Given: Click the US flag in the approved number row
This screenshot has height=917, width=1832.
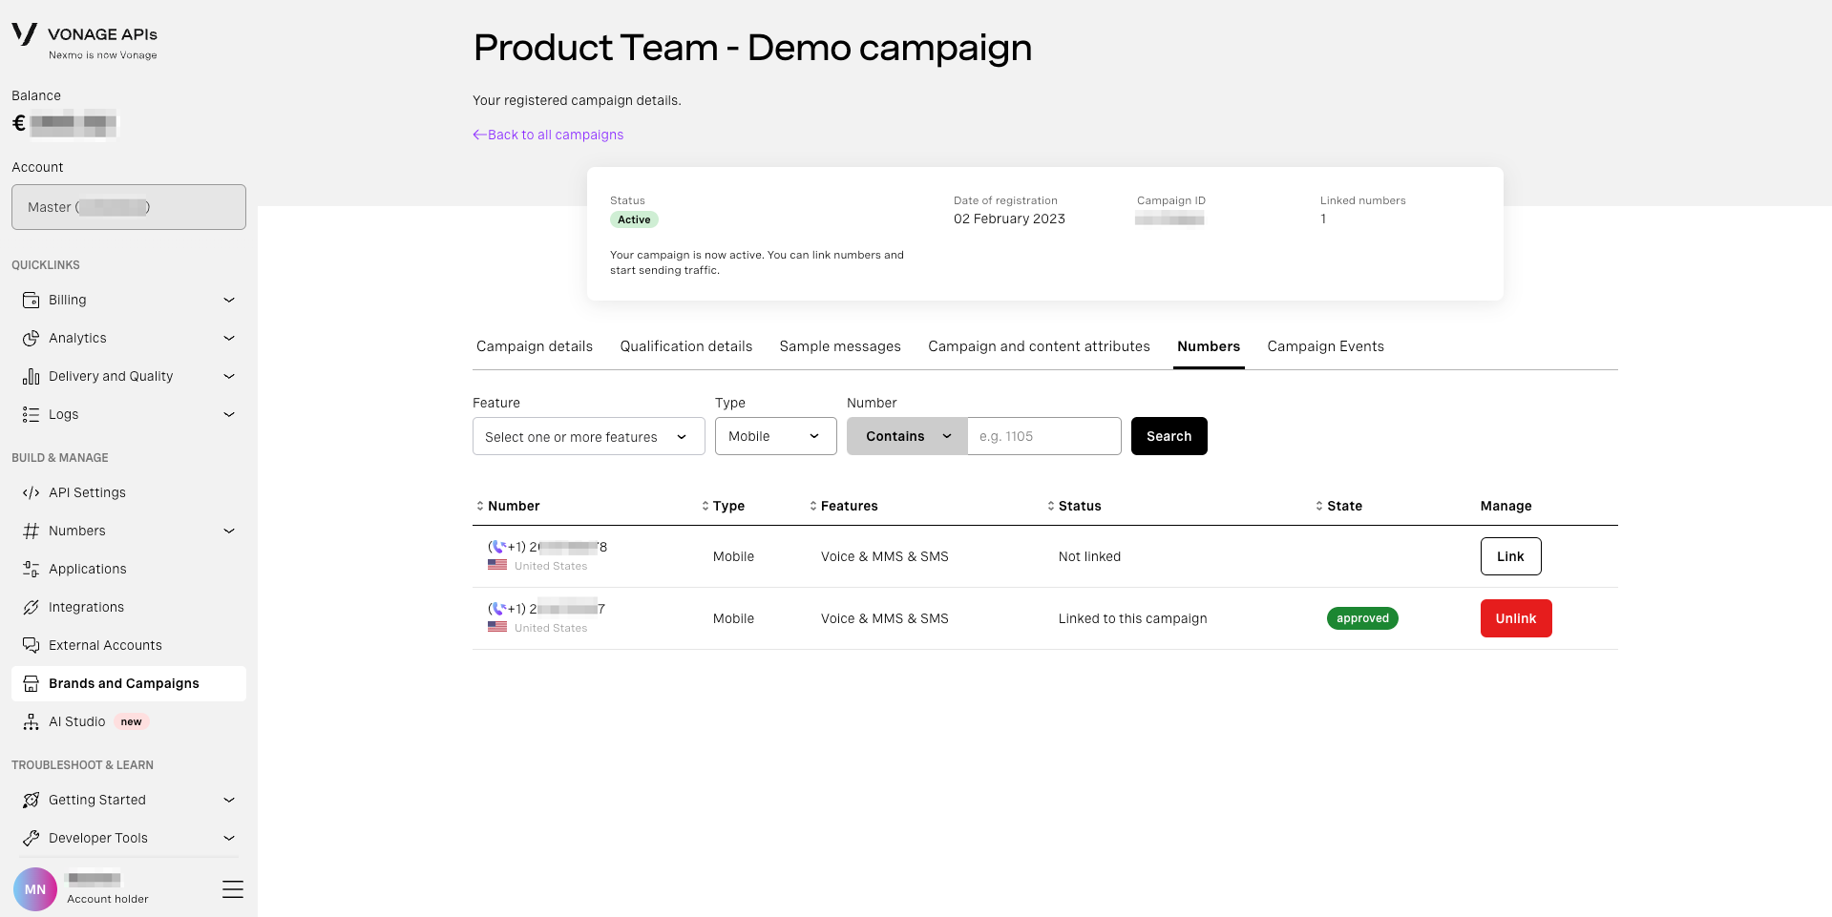Looking at the screenshot, I should tap(497, 627).
